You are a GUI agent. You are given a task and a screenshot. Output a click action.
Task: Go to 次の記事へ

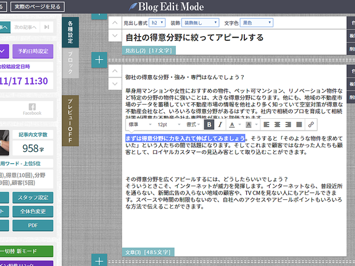(25, 27)
